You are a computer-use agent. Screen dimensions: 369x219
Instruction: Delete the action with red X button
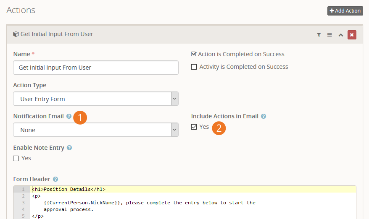[x=352, y=35]
